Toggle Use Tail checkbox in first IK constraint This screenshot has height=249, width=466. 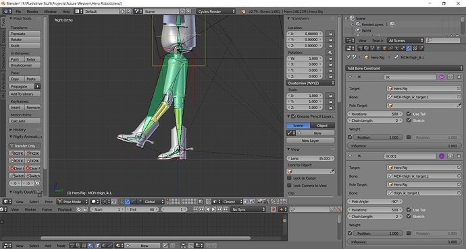409,114
